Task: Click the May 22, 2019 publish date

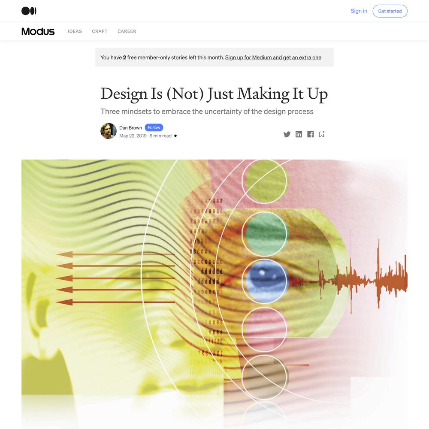Action: pyautogui.click(x=133, y=136)
